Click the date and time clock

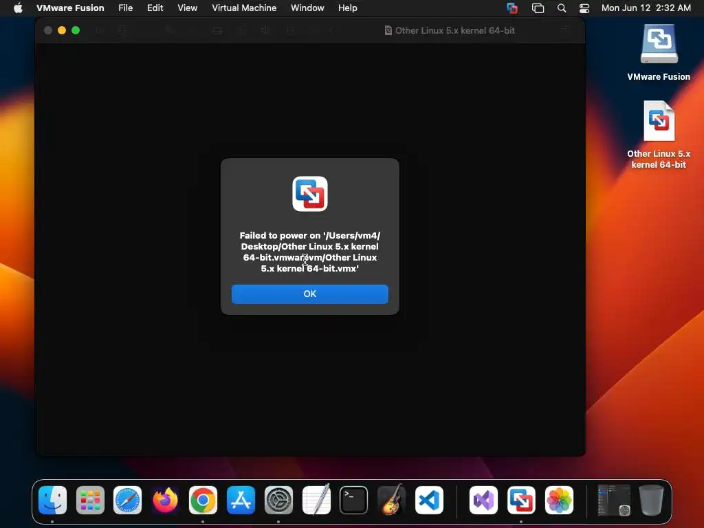tap(646, 8)
